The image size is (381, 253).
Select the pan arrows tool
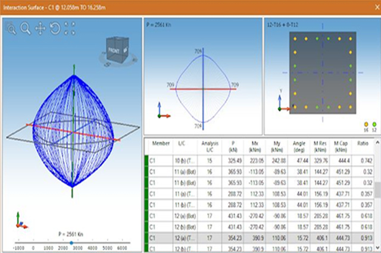[x=40, y=28]
